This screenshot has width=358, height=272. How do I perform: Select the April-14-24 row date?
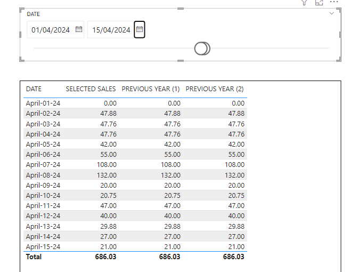click(43, 237)
